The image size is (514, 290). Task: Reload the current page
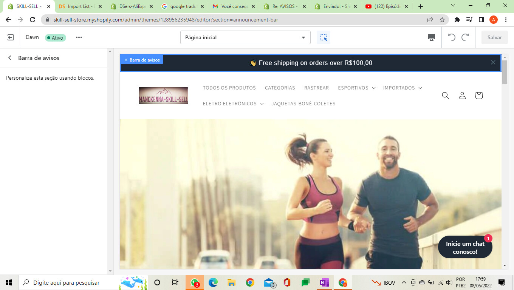pos(33,20)
